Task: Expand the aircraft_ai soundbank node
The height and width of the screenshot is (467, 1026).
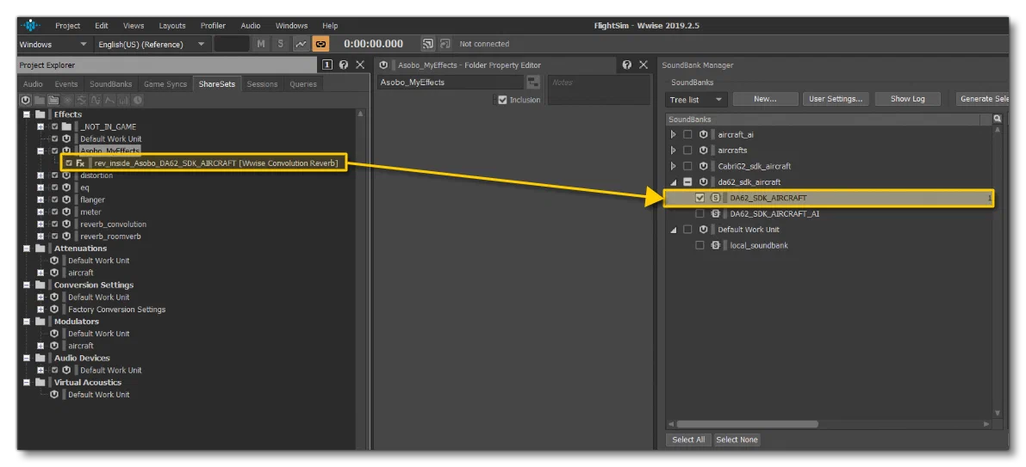Action: pos(674,134)
